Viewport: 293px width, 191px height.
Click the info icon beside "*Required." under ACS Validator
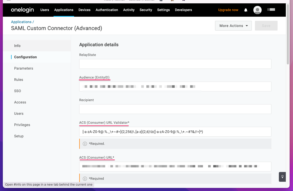85,144
